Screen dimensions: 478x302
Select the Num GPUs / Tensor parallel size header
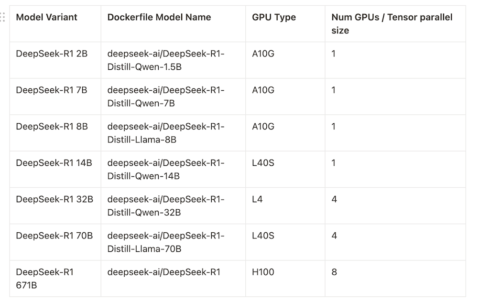click(x=395, y=24)
